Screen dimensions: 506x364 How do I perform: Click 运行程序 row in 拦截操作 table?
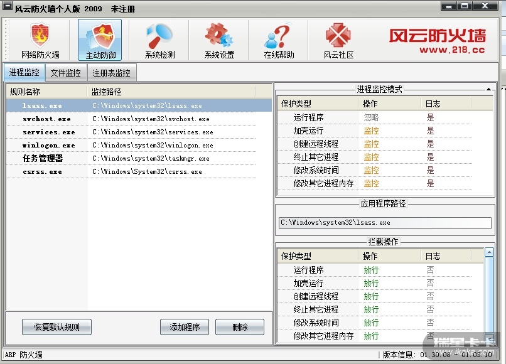(375, 270)
